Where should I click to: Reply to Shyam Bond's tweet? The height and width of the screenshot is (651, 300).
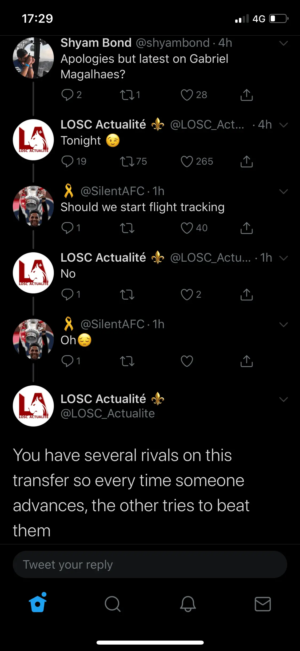click(x=67, y=95)
